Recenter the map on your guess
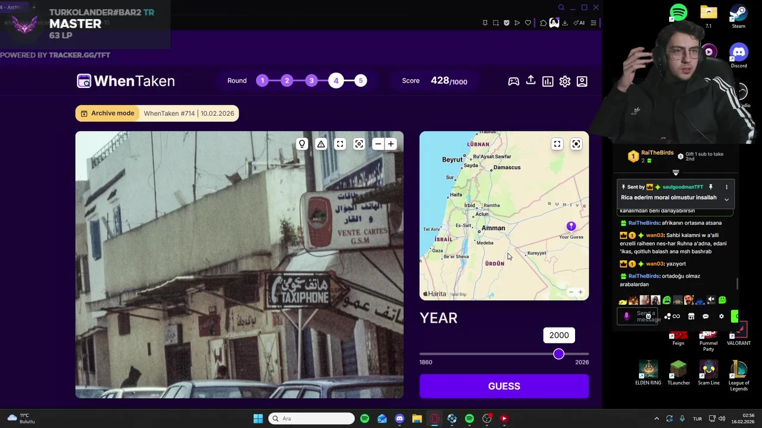This screenshot has width=762, height=428. (576, 144)
